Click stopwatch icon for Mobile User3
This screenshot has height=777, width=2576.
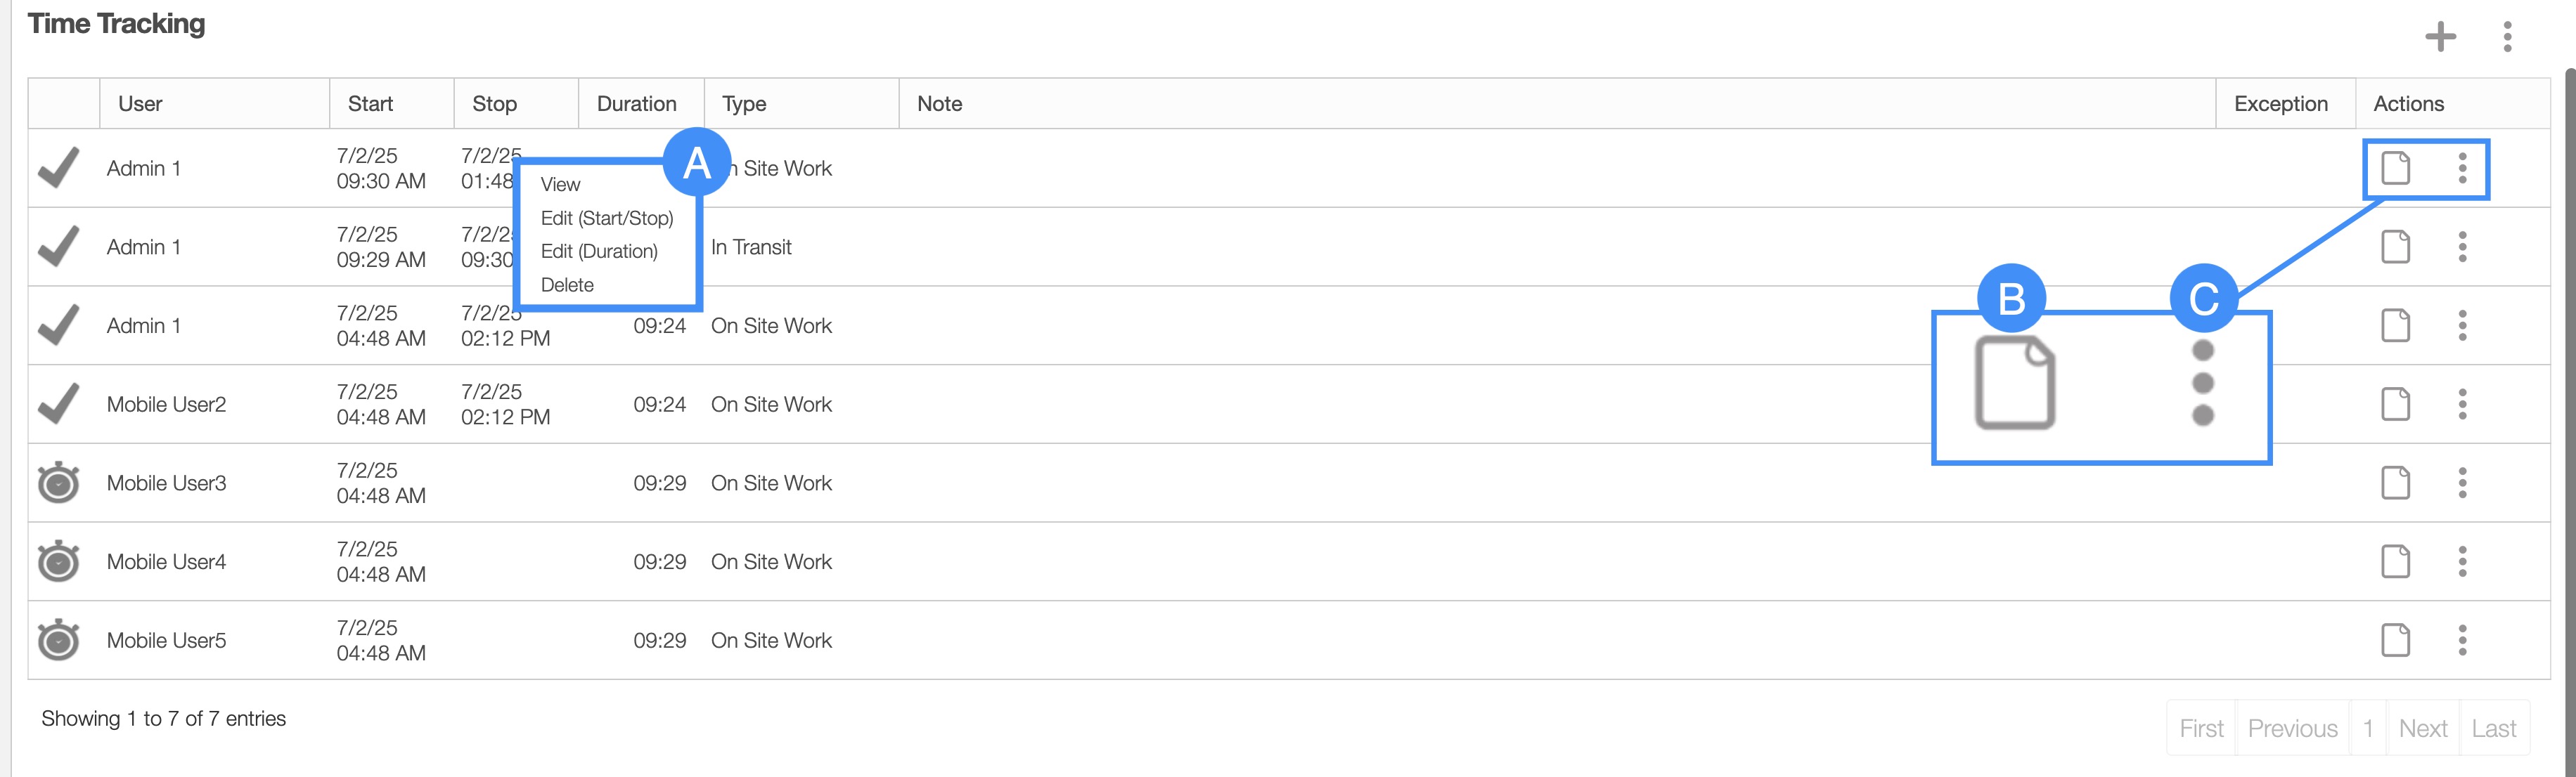coord(59,483)
